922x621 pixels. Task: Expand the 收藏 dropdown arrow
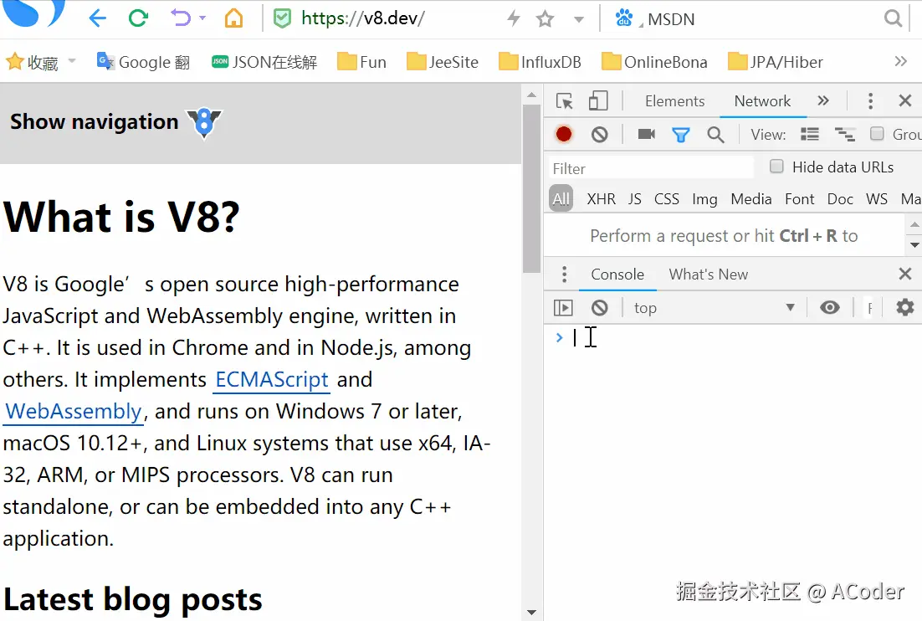(72, 60)
